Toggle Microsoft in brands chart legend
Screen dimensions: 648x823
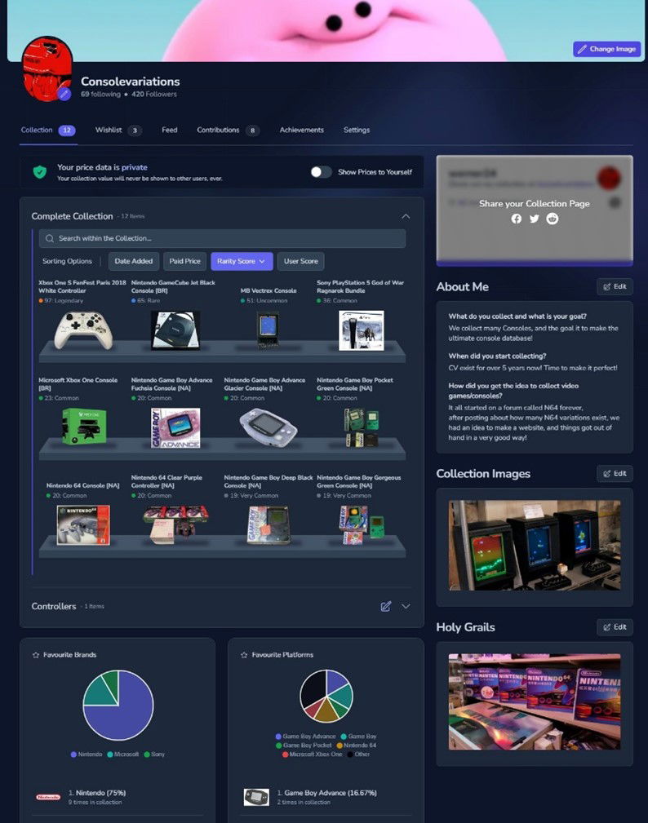(123, 754)
